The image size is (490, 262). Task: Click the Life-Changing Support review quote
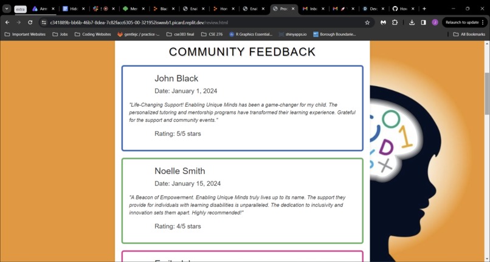pyautogui.click(x=242, y=112)
